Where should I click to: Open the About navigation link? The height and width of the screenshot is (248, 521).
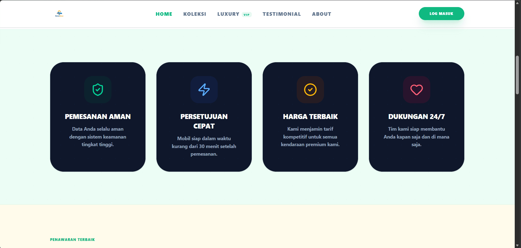click(x=322, y=14)
